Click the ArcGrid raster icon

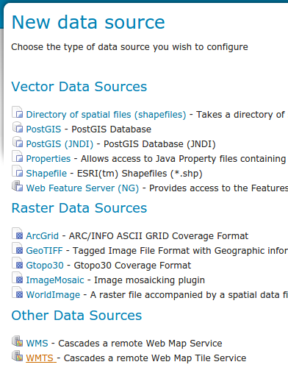click(18, 234)
